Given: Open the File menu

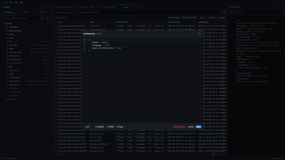Looking at the screenshot, I should pyautogui.click(x=6, y=2).
